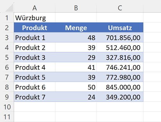Viewport: 161px width, 122px height.
Task: Select the Produkt 5 cell
Action: (35, 77)
